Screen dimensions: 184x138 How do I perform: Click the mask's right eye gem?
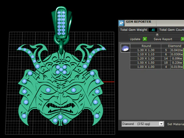point(74,90)
